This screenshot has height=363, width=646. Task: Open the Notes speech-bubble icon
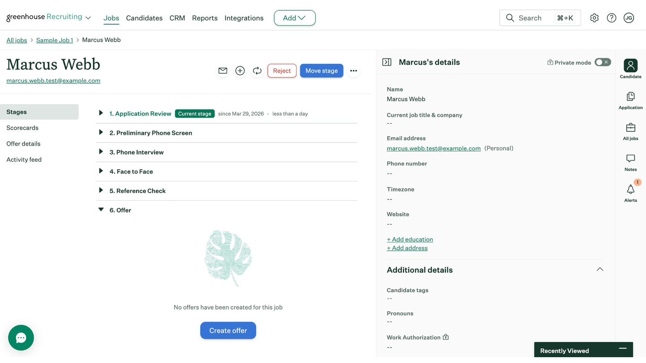(x=631, y=162)
